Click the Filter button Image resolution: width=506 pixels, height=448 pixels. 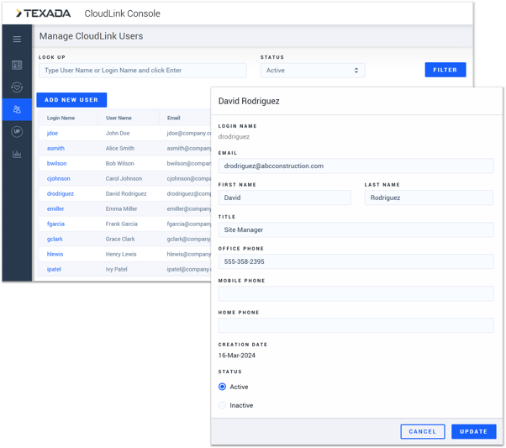pyautogui.click(x=445, y=70)
